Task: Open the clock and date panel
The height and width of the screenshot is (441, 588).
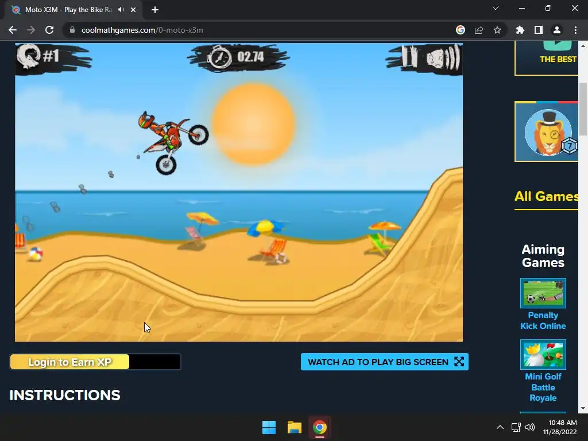Action: (x=560, y=427)
